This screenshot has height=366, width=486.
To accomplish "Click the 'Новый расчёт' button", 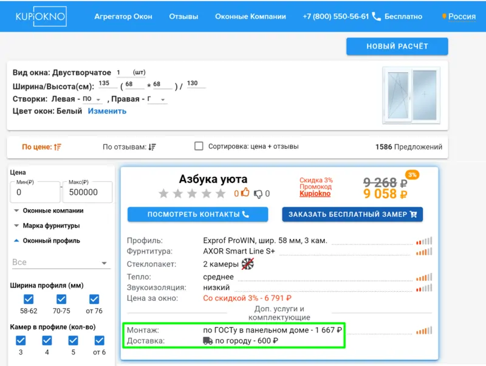I will (x=397, y=46).
